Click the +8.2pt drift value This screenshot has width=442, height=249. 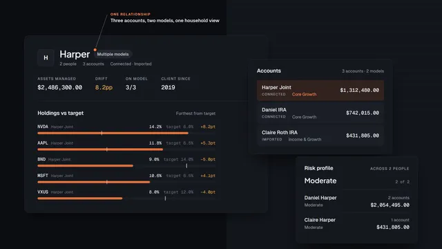click(x=208, y=127)
